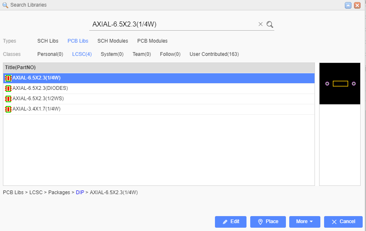Switch to SCH Libs type
Viewport: 366px width, 231px height.
coord(48,41)
